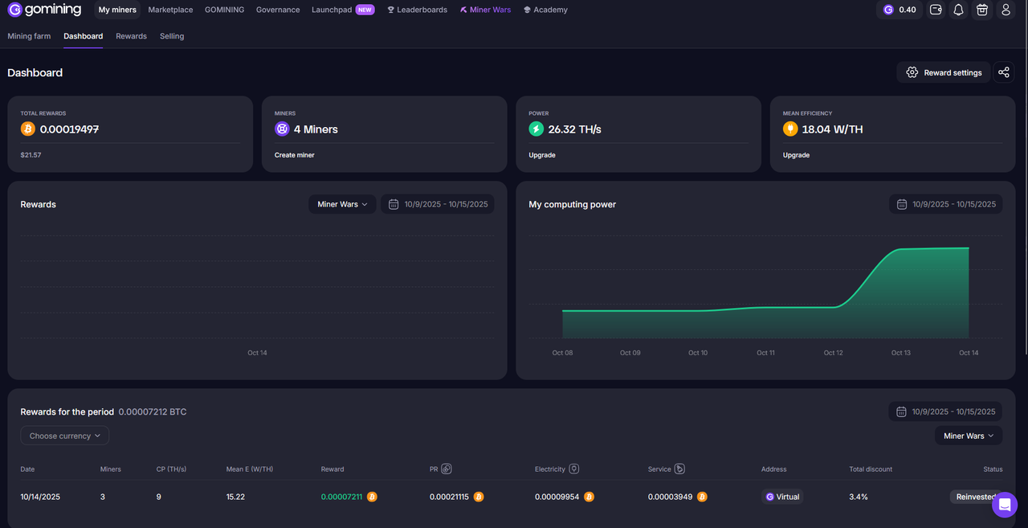
Task: Open computing power date range picker
Action: pos(945,204)
